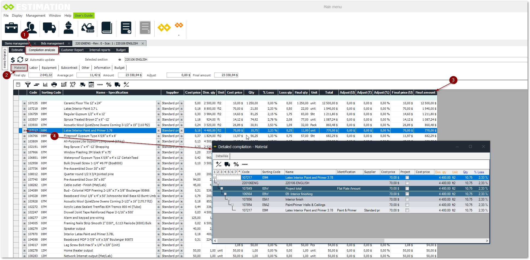Screen dimensions: 530x260
Task: Click the refresh arrows icon
Action: [x=20, y=59]
